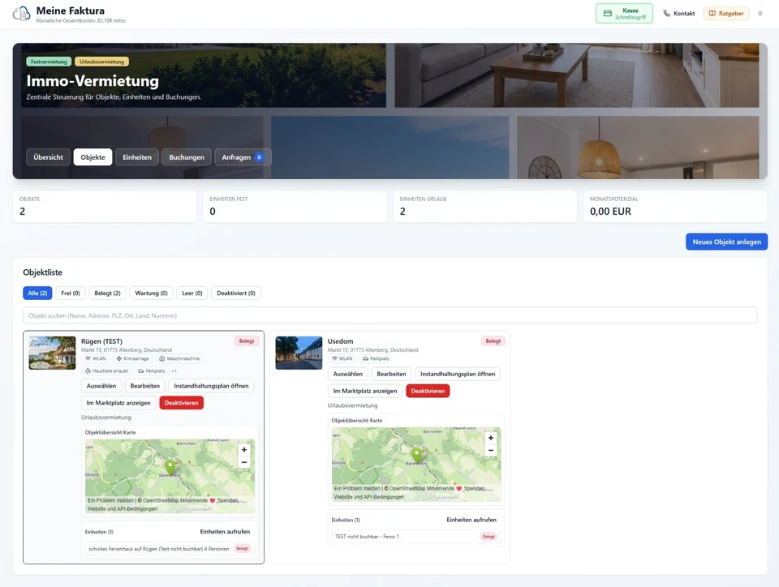Click the green map pin on the Usedom map
The height and width of the screenshot is (587, 779).
click(x=417, y=455)
